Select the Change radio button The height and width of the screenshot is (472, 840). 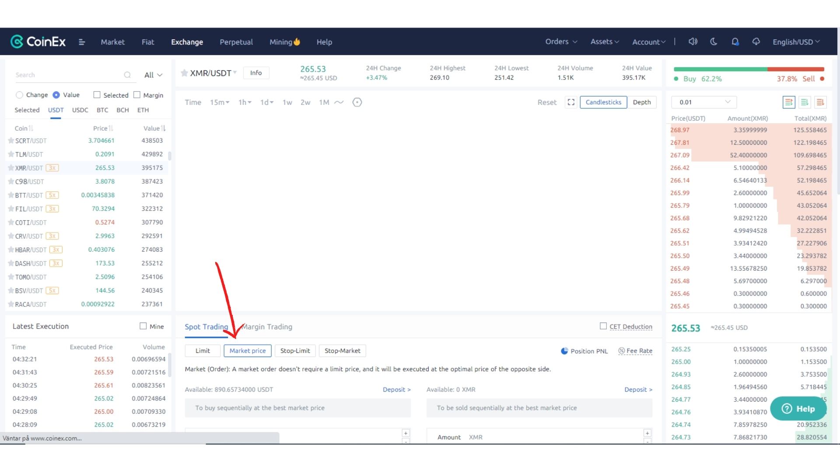pyautogui.click(x=19, y=95)
